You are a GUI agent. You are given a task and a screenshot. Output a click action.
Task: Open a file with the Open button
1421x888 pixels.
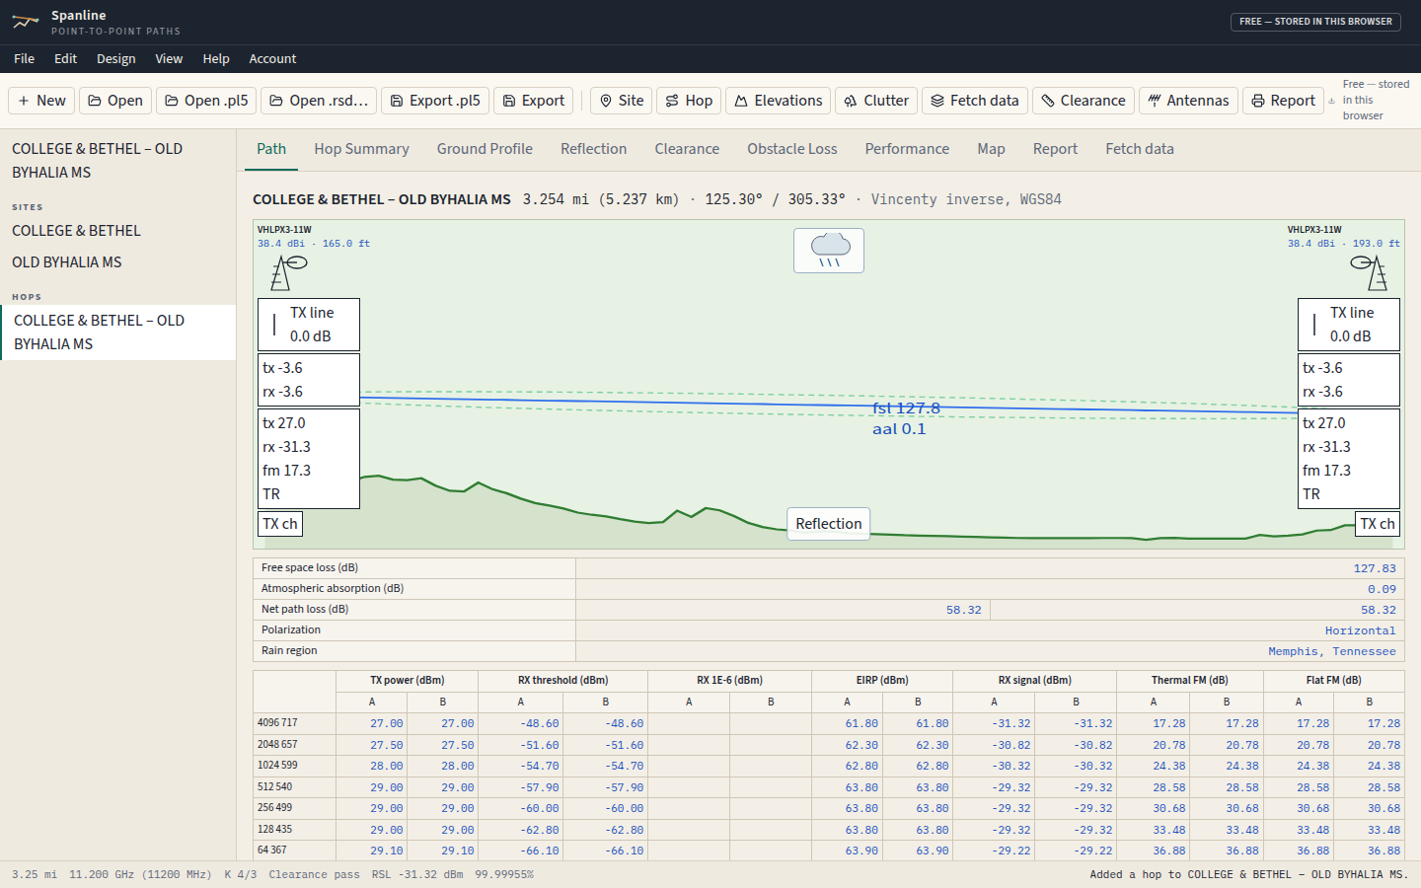pos(115,101)
